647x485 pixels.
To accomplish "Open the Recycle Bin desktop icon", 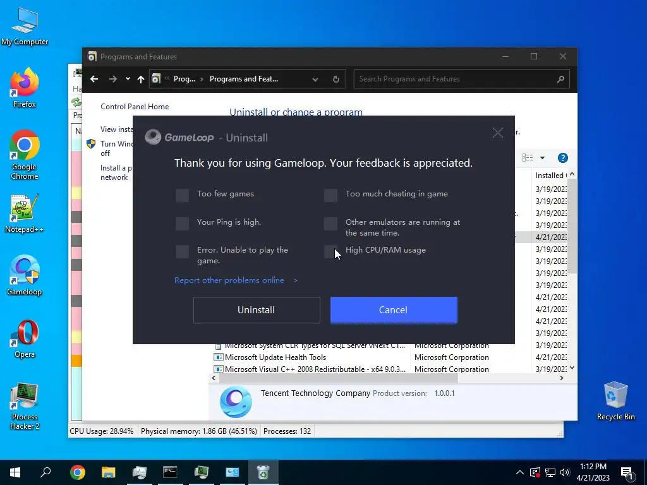I will [615, 401].
